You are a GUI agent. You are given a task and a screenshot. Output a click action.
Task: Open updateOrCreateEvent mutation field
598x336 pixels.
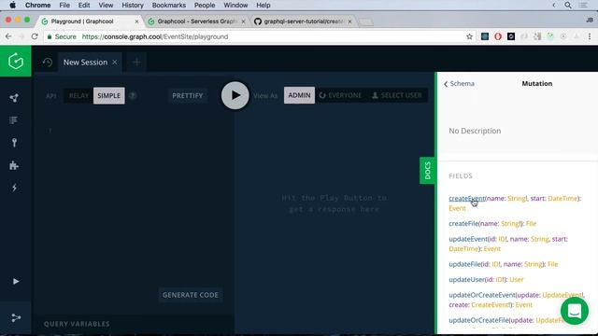tap(482, 295)
